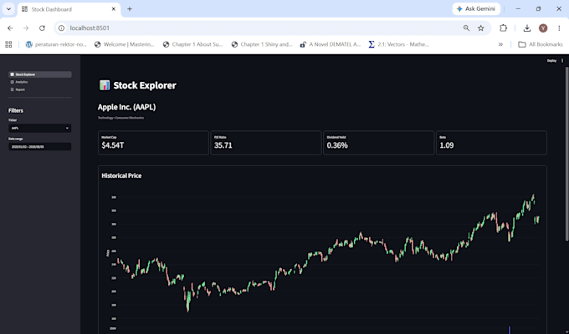Screen dimensions: 569x334
Task: Open the Stock Explorer sidebar page
Action: (x=40, y=74)
